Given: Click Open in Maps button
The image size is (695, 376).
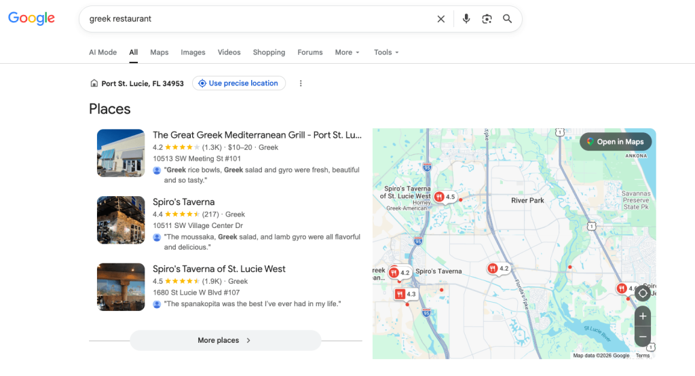Looking at the screenshot, I should click(x=615, y=142).
